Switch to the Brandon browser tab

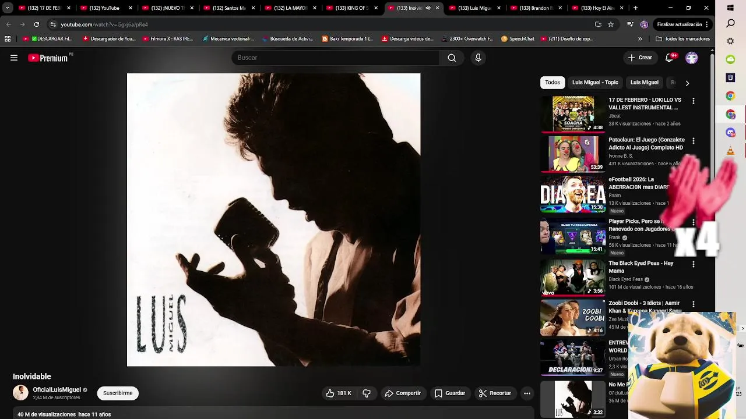tap(536, 8)
